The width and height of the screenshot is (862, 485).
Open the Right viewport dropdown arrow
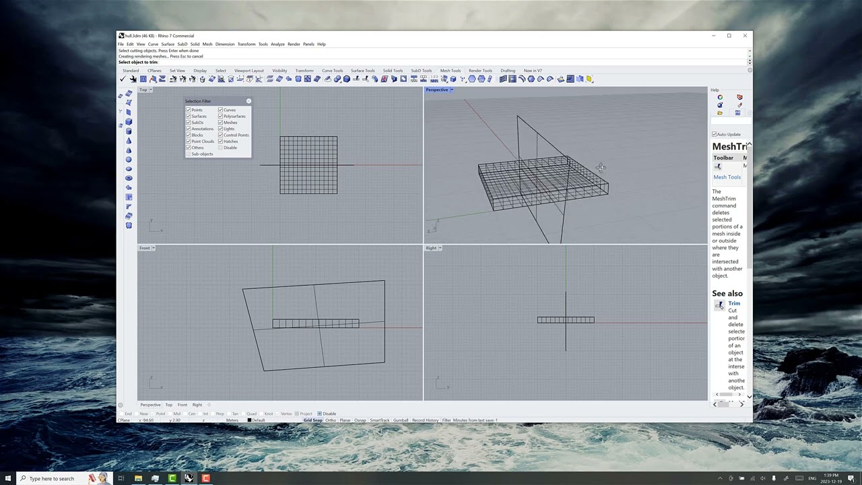tap(440, 248)
